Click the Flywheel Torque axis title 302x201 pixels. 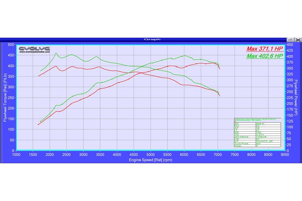point(5,97)
